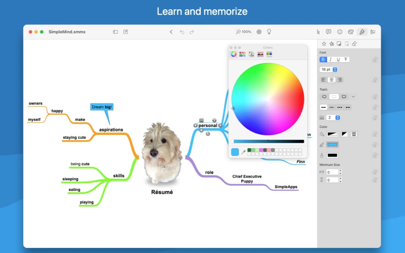Select the 'Chief Executive Puppy' topic
The image size is (405, 253).
click(247, 179)
